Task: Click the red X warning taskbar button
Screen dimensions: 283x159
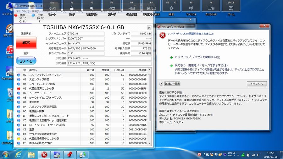Action: (44, 155)
